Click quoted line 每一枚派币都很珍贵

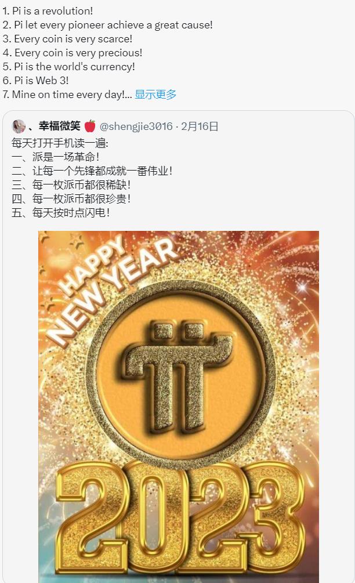click(x=71, y=198)
